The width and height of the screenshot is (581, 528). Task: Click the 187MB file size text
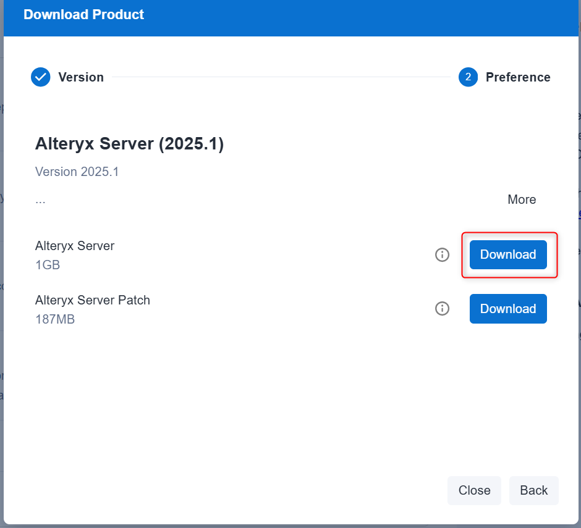coord(55,320)
